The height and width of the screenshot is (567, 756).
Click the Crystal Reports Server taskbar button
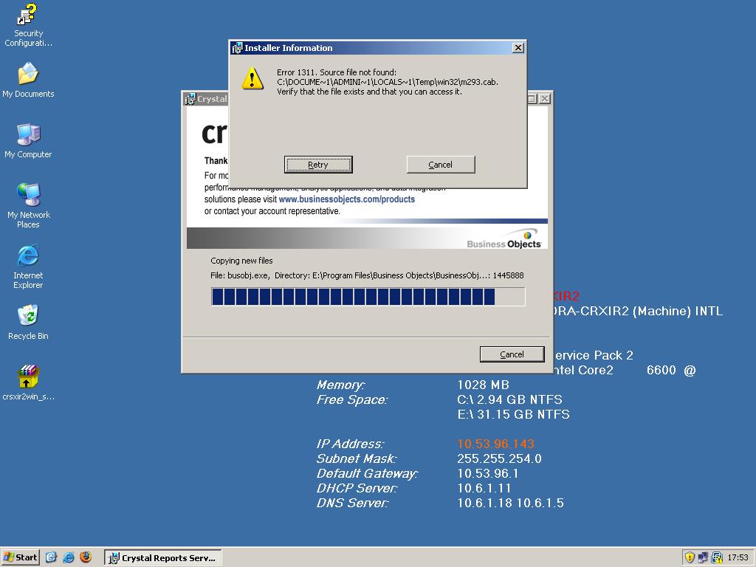pyautogui.click(x=163, y=558)
